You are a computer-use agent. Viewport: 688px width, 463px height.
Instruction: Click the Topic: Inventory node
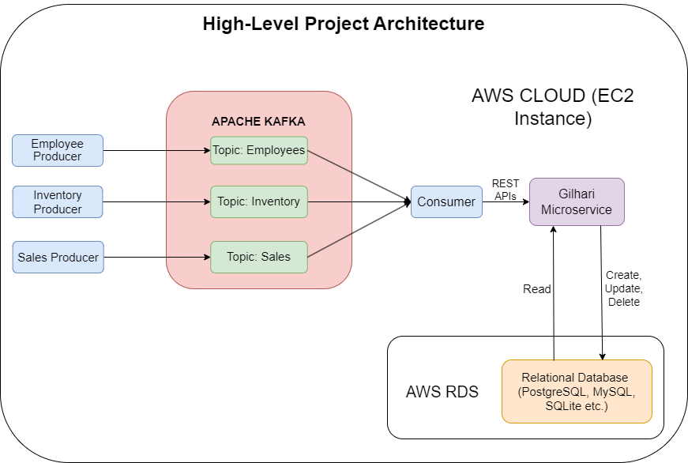(x=259, y=202)
